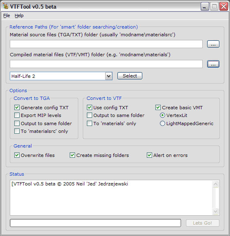Image resolution: width=230 pixels, height=236 pixels.
Task: Enable To 'materials' only checkbox
Action: coord(89,124)
